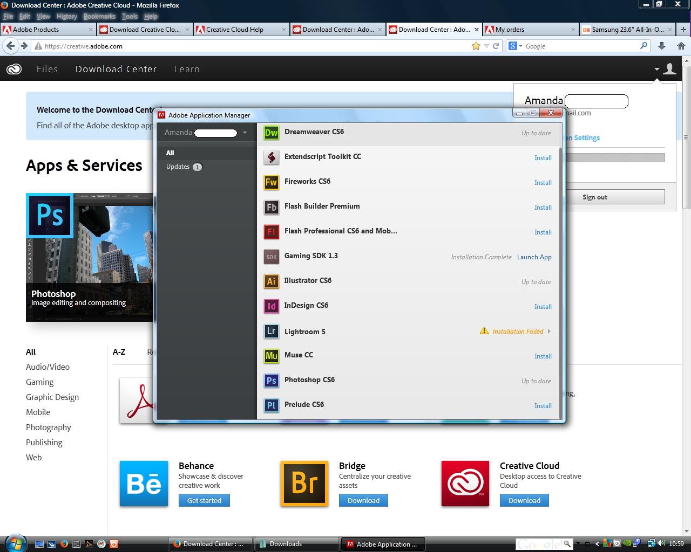Go back with the Firefox back arrow

10,46
